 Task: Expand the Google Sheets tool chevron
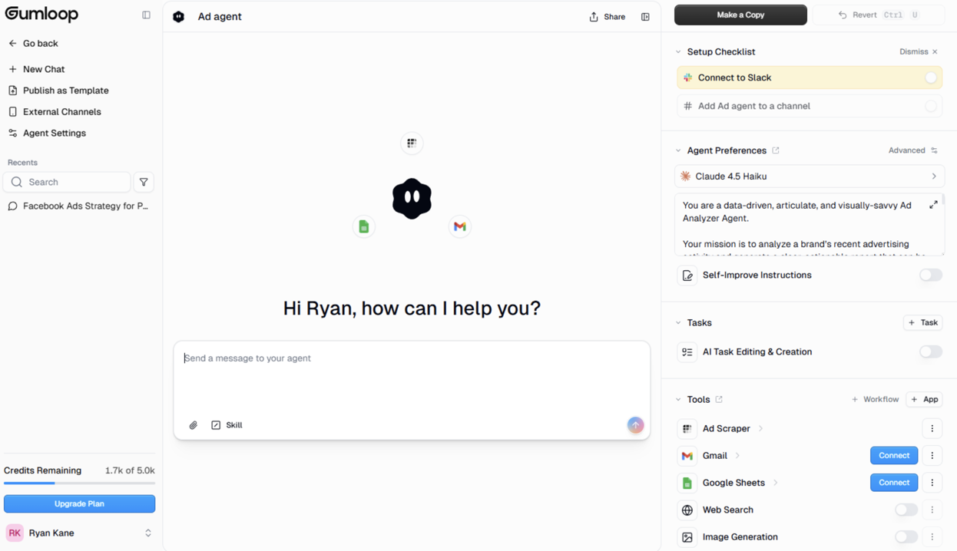pyautogui.click(x=775, y=483)
